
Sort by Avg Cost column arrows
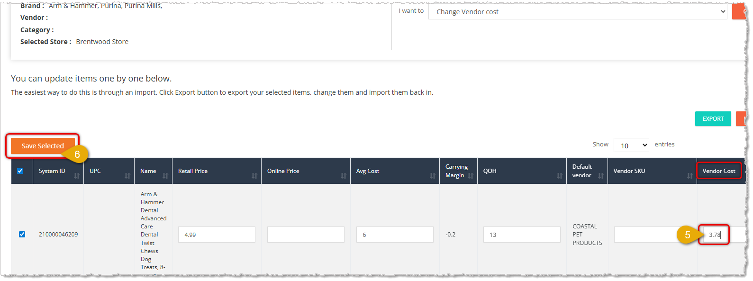click(433, 176)
